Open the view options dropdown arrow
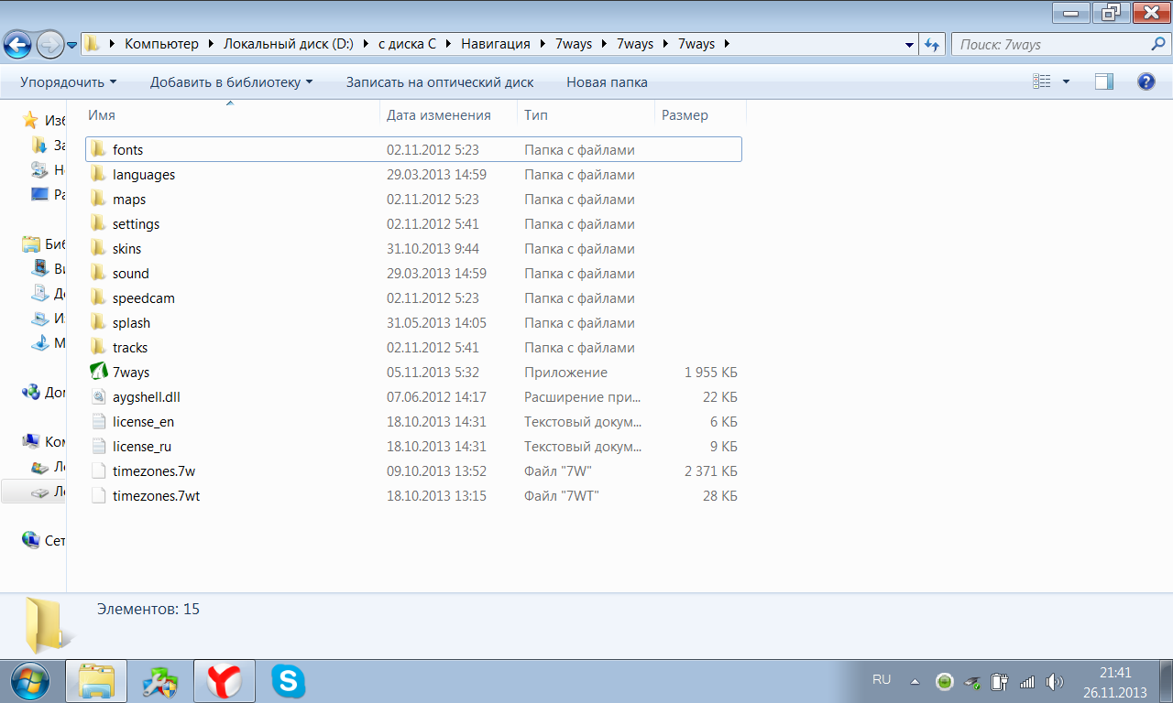This screenshot has width=1173, height=703. pyautogui.click(x=1066, y=81)
